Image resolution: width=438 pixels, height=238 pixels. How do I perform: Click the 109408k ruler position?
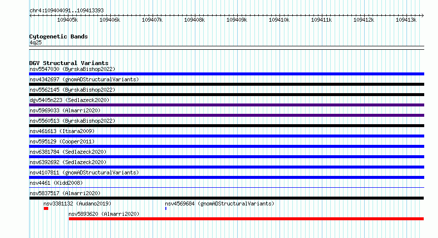pyautogui.click(x=194, y=20)
